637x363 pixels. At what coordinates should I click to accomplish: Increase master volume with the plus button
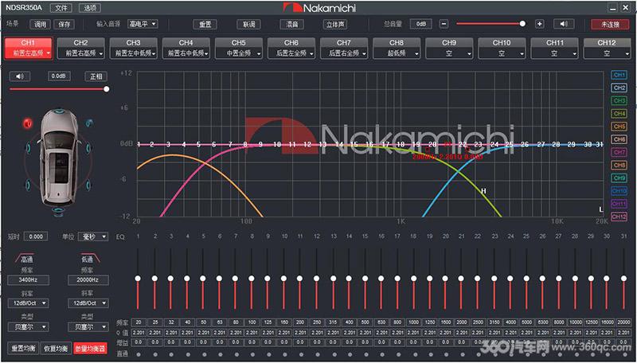pos(540,24)
